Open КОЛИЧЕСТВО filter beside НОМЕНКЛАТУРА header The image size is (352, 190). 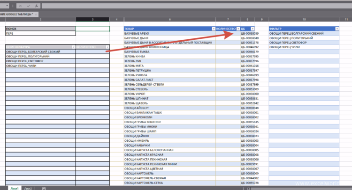coord(107,47)
